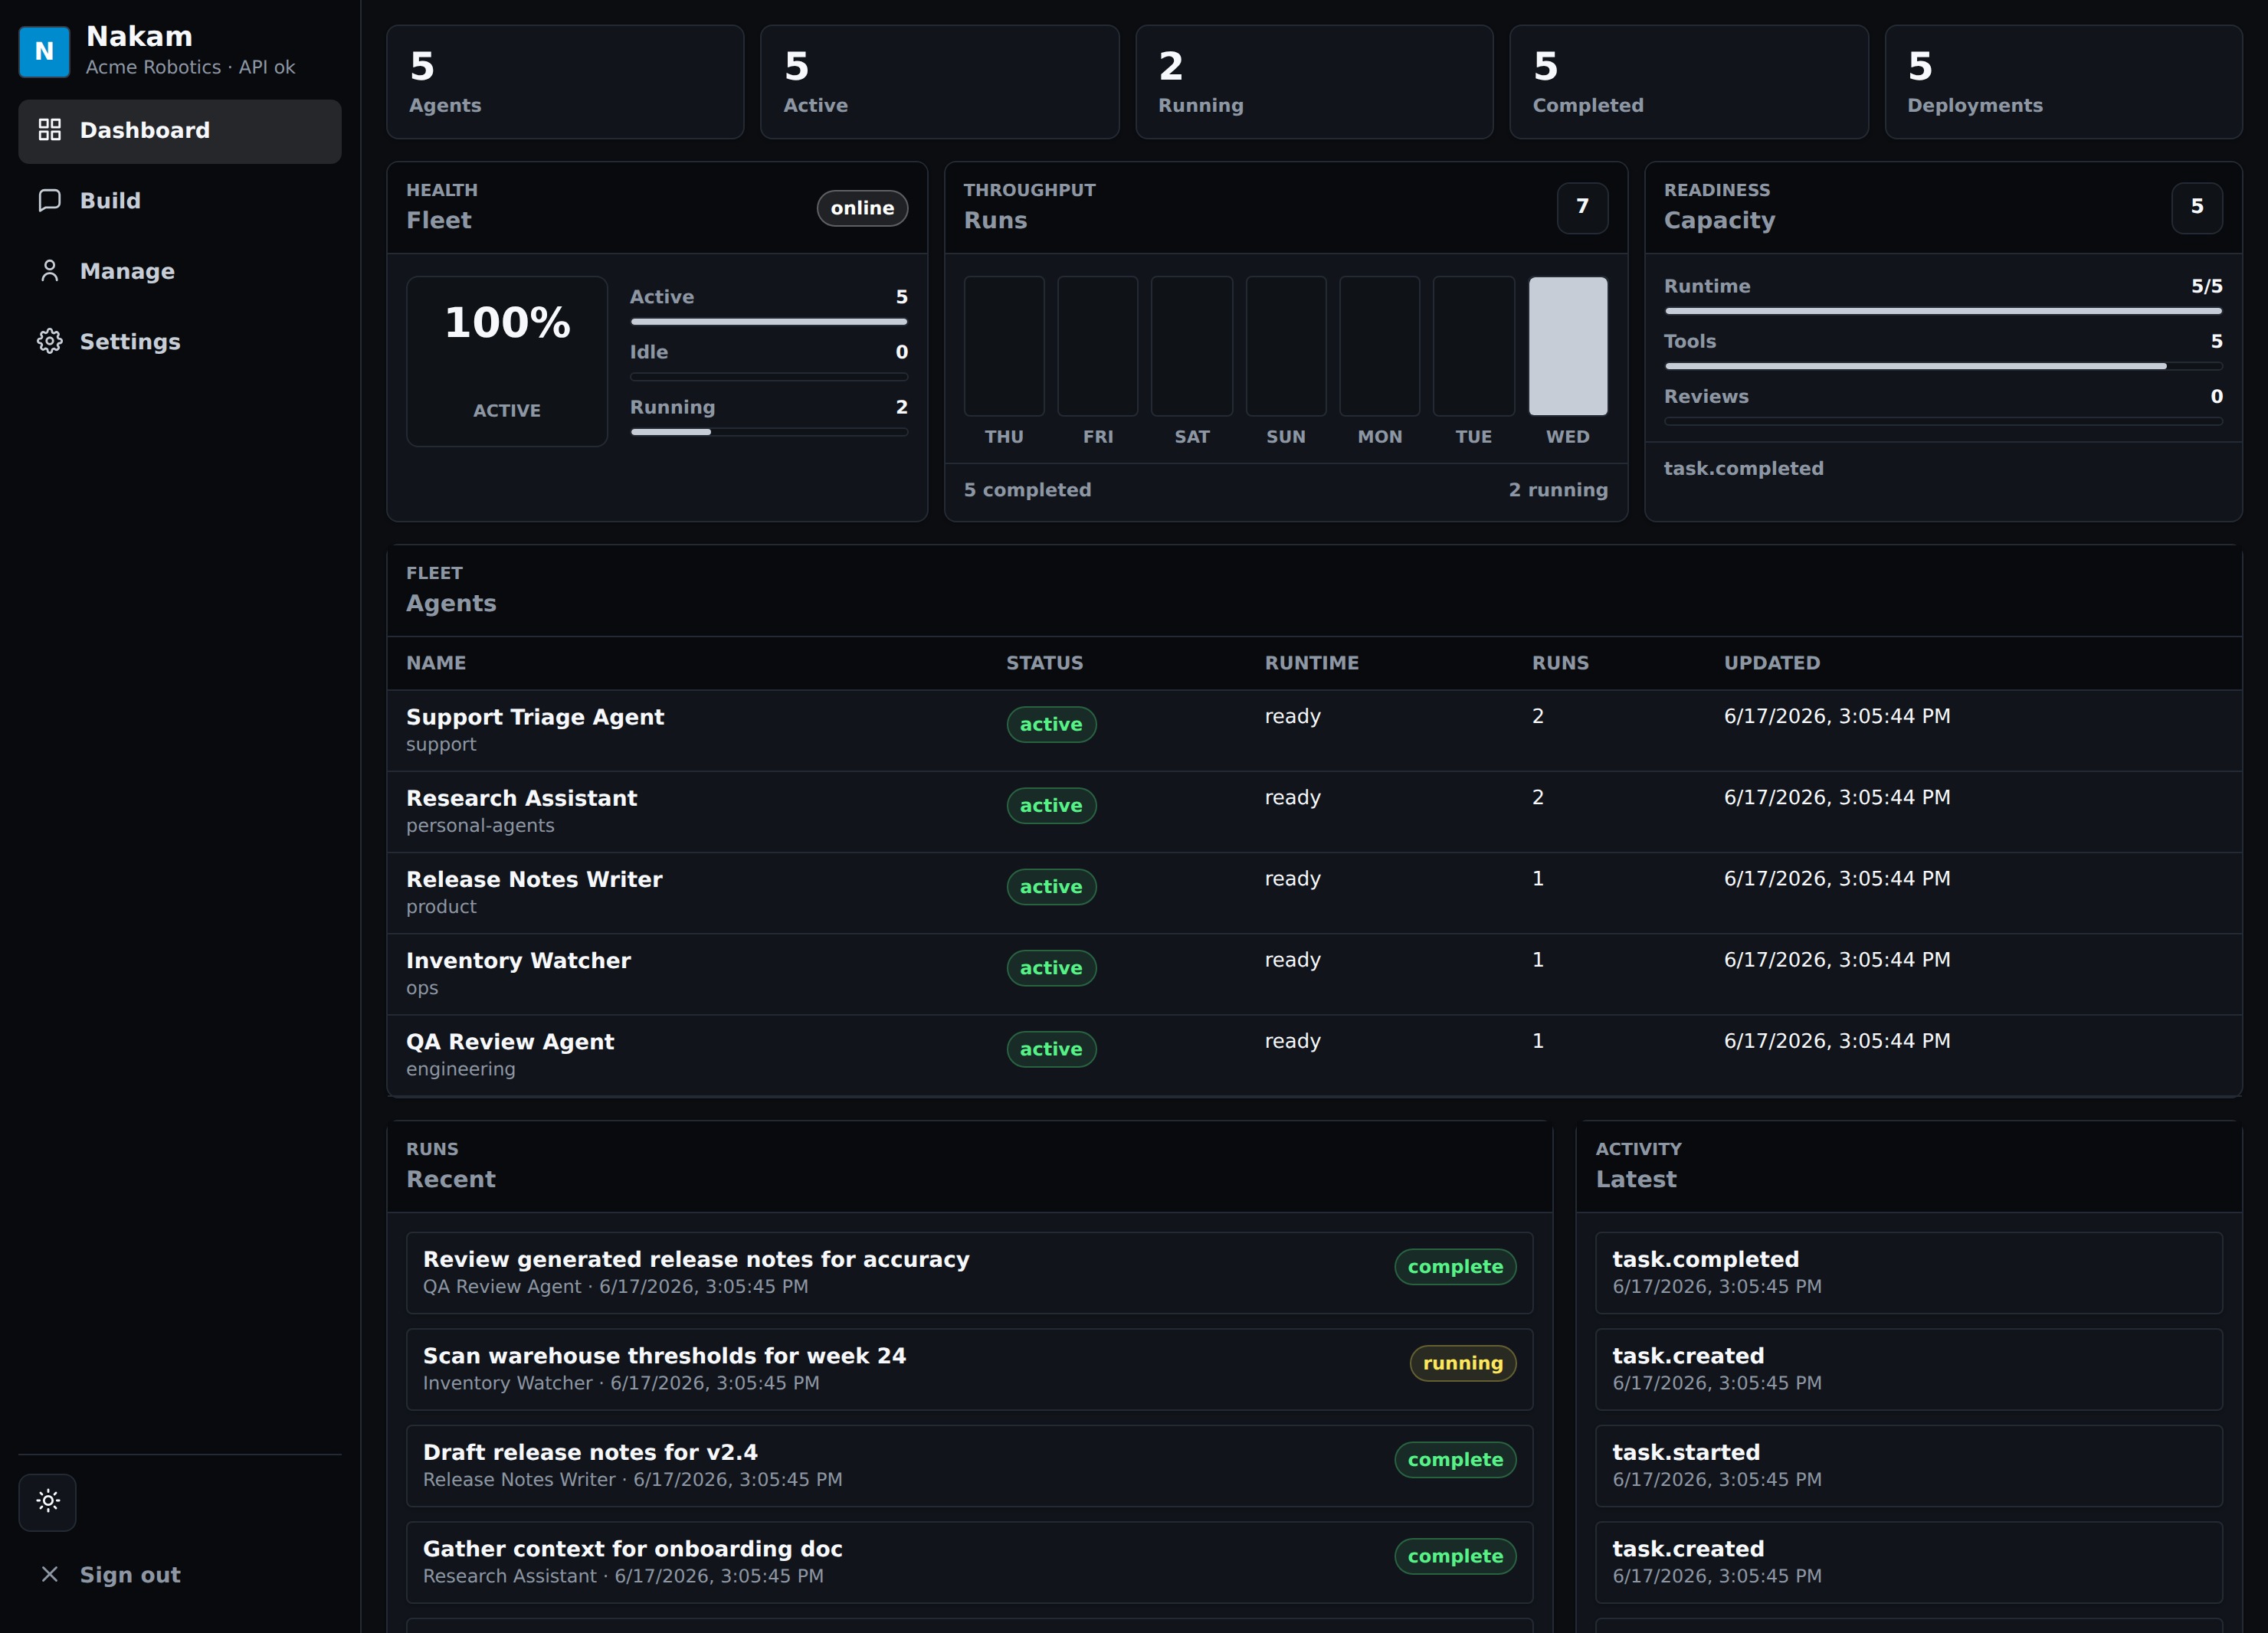Click the Reviews capacity row
Viewport: 2268px width, 1633px height.
click(x=1943, y=407)
